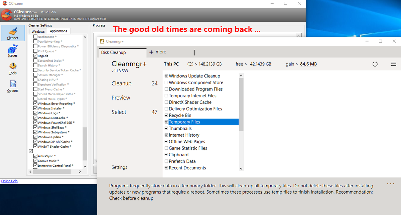The height and width of the screenshot is (215, 401).
Task: Uncheck Windows Installer in CCleaner
Action: pyautogui.click(x=35, y=108)
